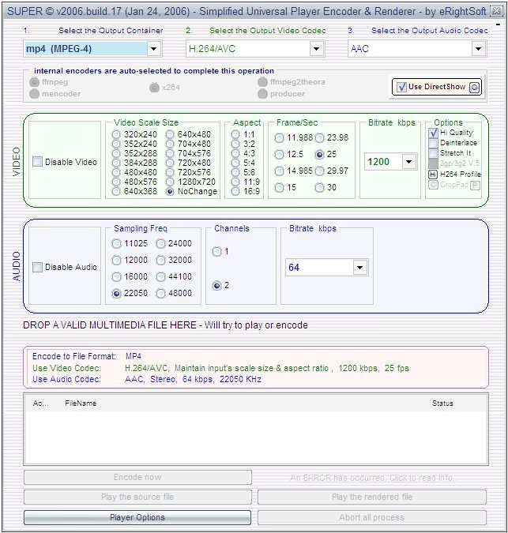Select 704x480 video scale size
Viewport: 508px width, 533px height.
point(170,144)
